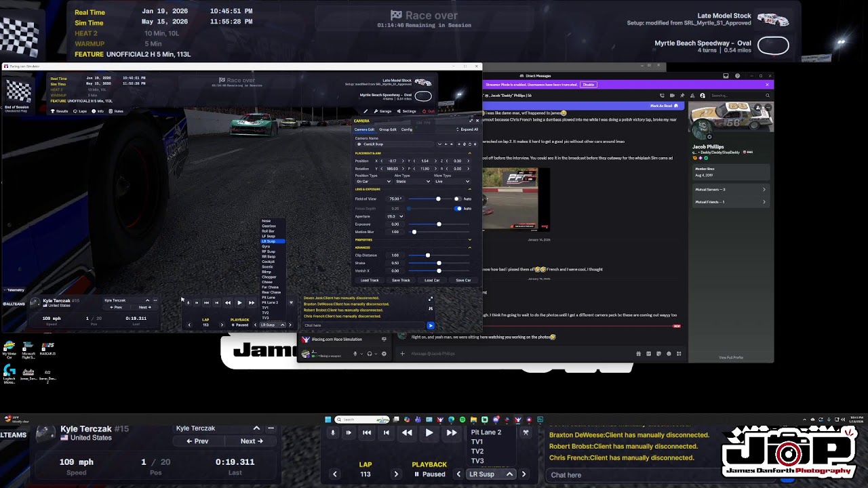
Task: Send chat with the blue arrow button
Action: pyautogui.click(x=430, y=325)
